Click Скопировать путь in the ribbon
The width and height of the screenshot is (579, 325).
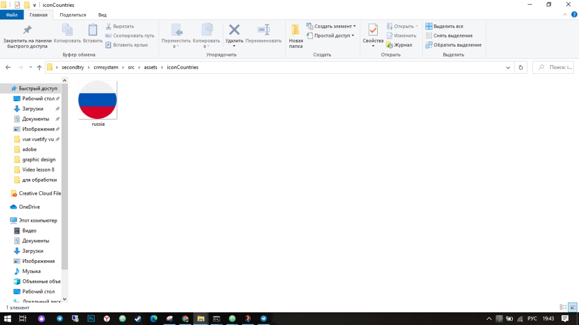[130, 36]
